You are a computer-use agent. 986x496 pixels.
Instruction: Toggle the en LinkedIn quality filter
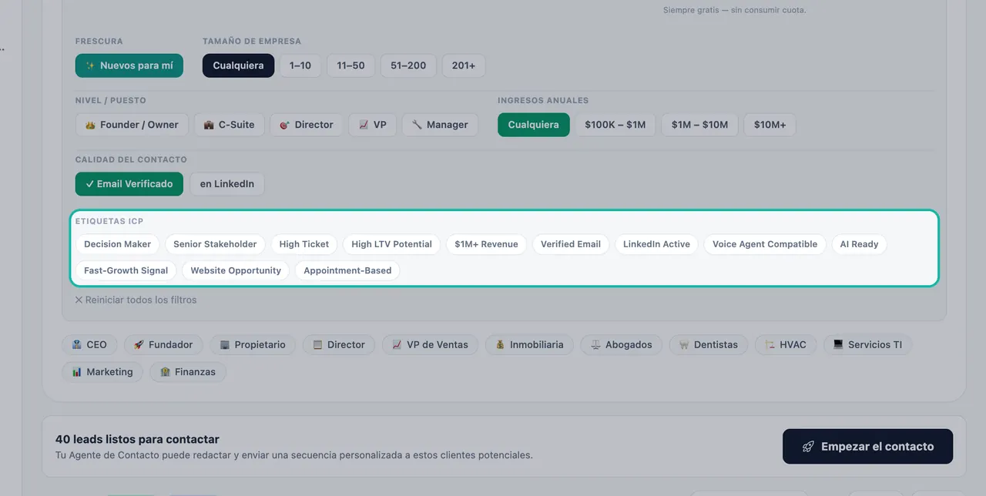227,184
